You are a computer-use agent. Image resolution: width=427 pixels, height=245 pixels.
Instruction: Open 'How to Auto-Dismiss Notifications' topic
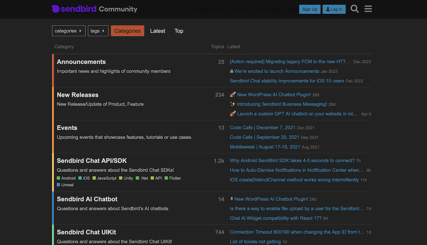pos(297,170)
